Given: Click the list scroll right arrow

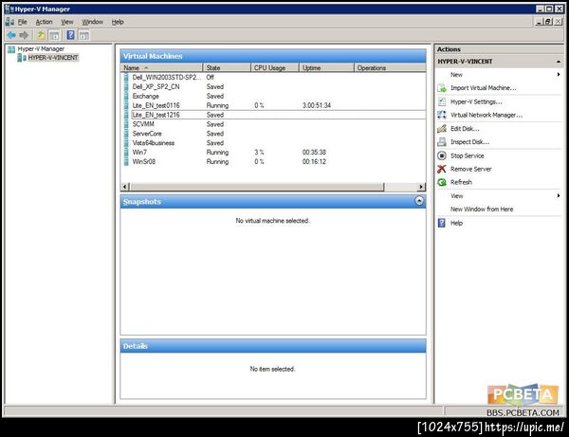Looking at the screenshot, I should coord(421,187).
